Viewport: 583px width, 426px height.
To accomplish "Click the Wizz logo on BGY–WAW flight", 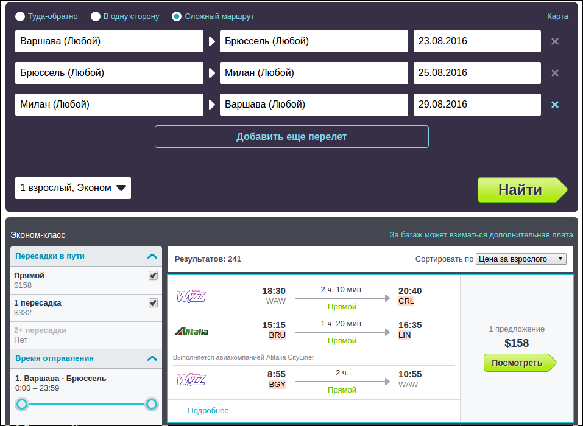I will 191,380.
